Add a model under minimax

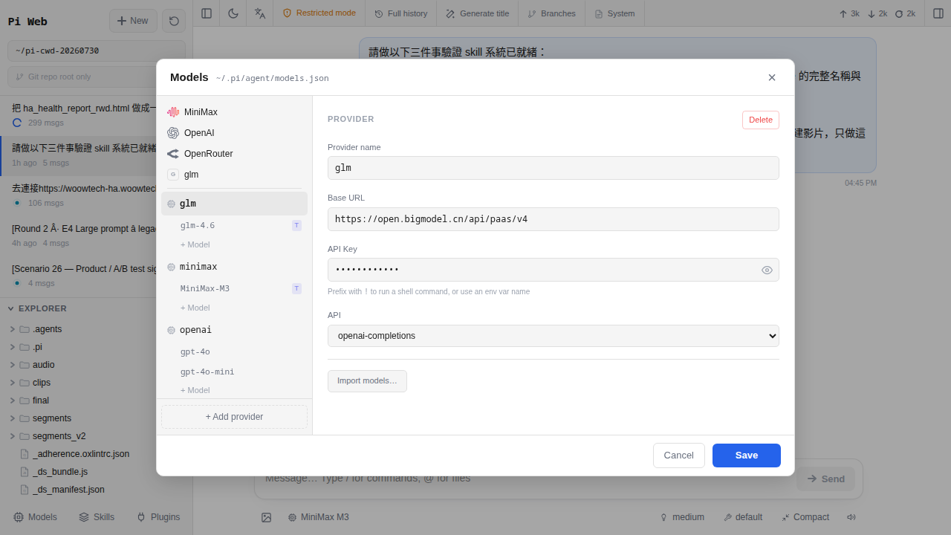tap(195, 308)
